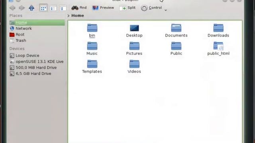Click the Forward navigation arrow
This screenshot has height=143, width=255.
22,8
